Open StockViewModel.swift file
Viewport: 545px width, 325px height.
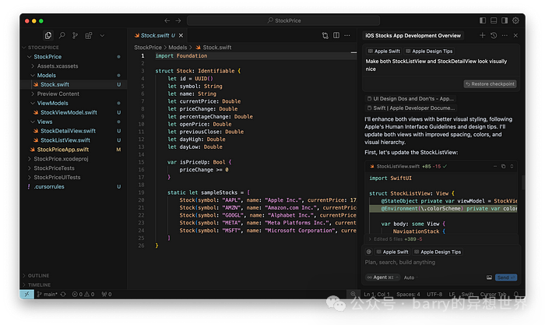tap(69, 112)
